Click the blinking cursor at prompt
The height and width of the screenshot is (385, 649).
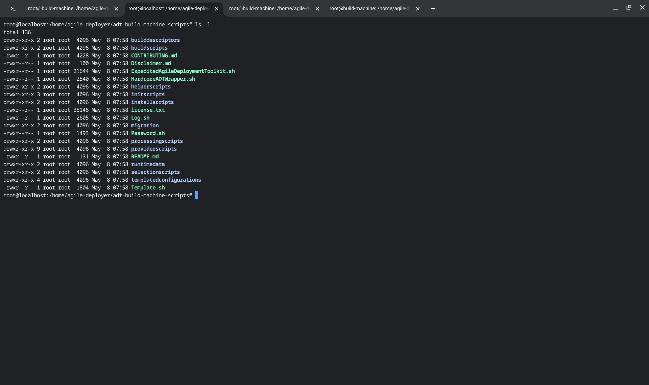(x=196, y=196)
